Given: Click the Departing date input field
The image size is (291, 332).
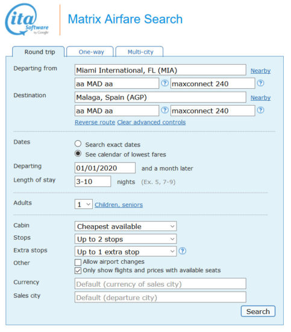Looking at the screenshot, I should [x=105, y=168].
